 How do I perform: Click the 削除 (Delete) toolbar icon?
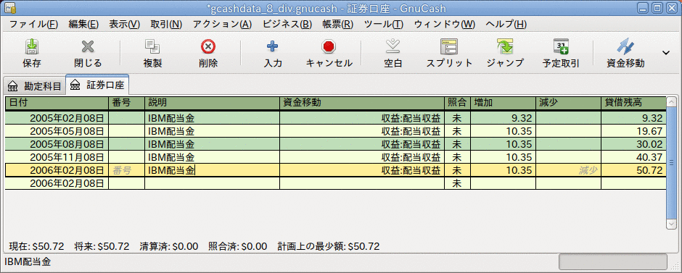(208, 46)
